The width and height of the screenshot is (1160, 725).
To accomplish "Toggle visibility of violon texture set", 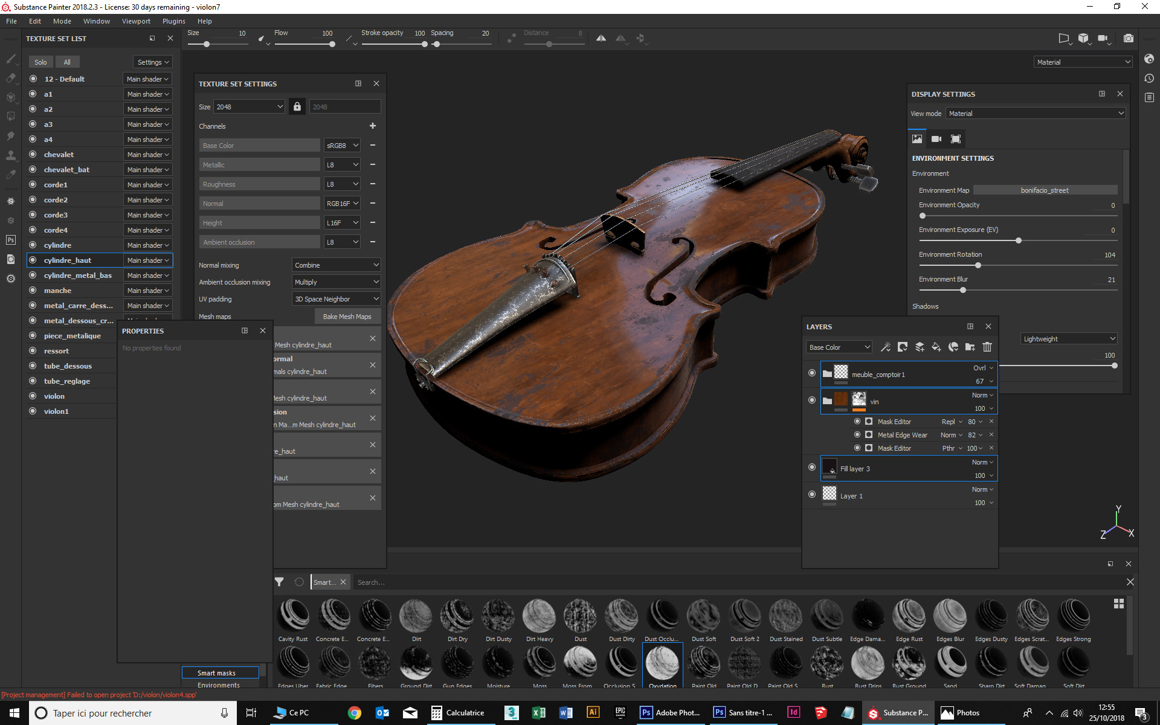I will [x=33, y=396].
